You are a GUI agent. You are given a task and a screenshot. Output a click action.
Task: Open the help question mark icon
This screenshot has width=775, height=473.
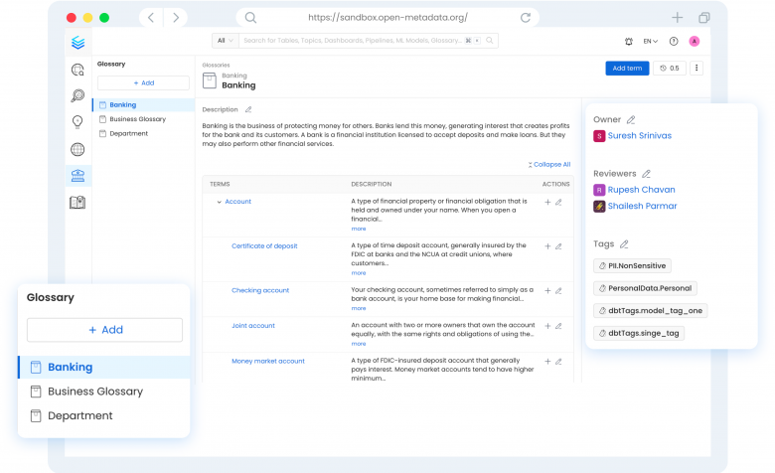pyautogui.click(x=674, y=42)
